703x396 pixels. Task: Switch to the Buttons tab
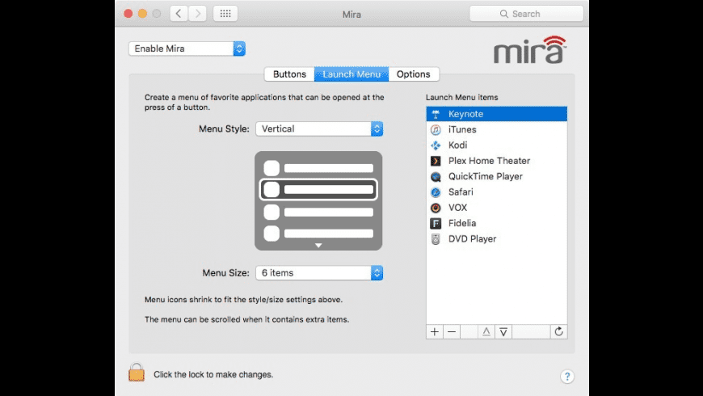click(289, 74)
